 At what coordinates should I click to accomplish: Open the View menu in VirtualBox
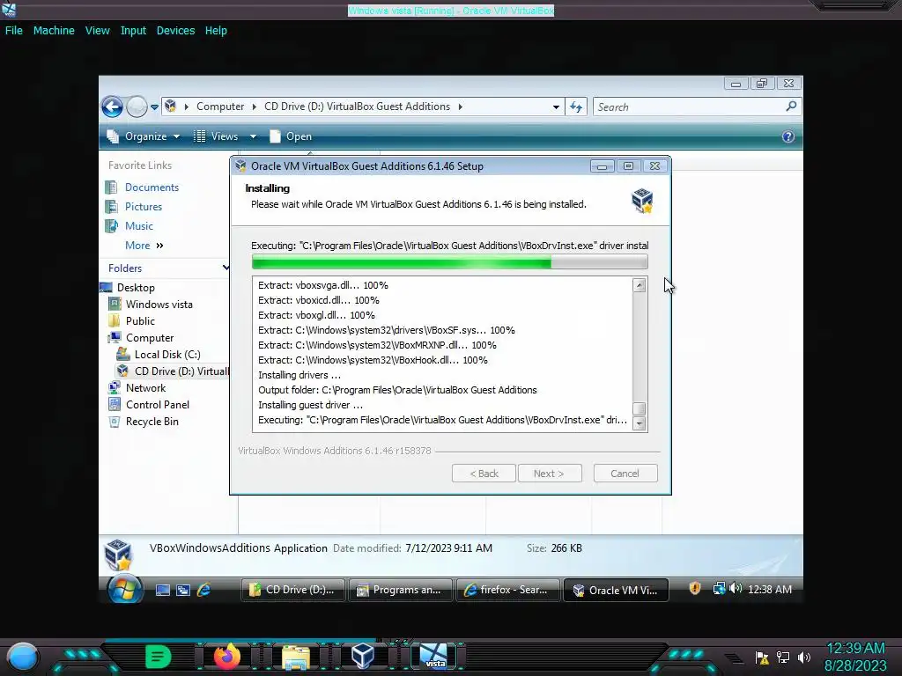click(x=97, y=31)
